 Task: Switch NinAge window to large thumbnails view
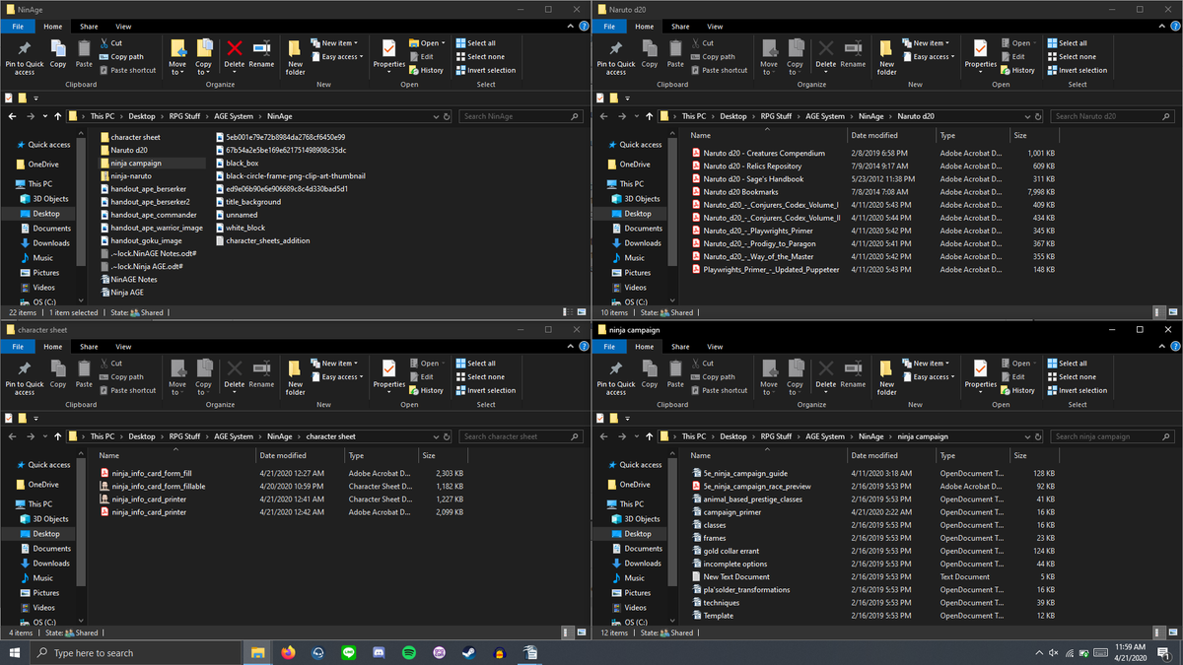tap(581, 312)
